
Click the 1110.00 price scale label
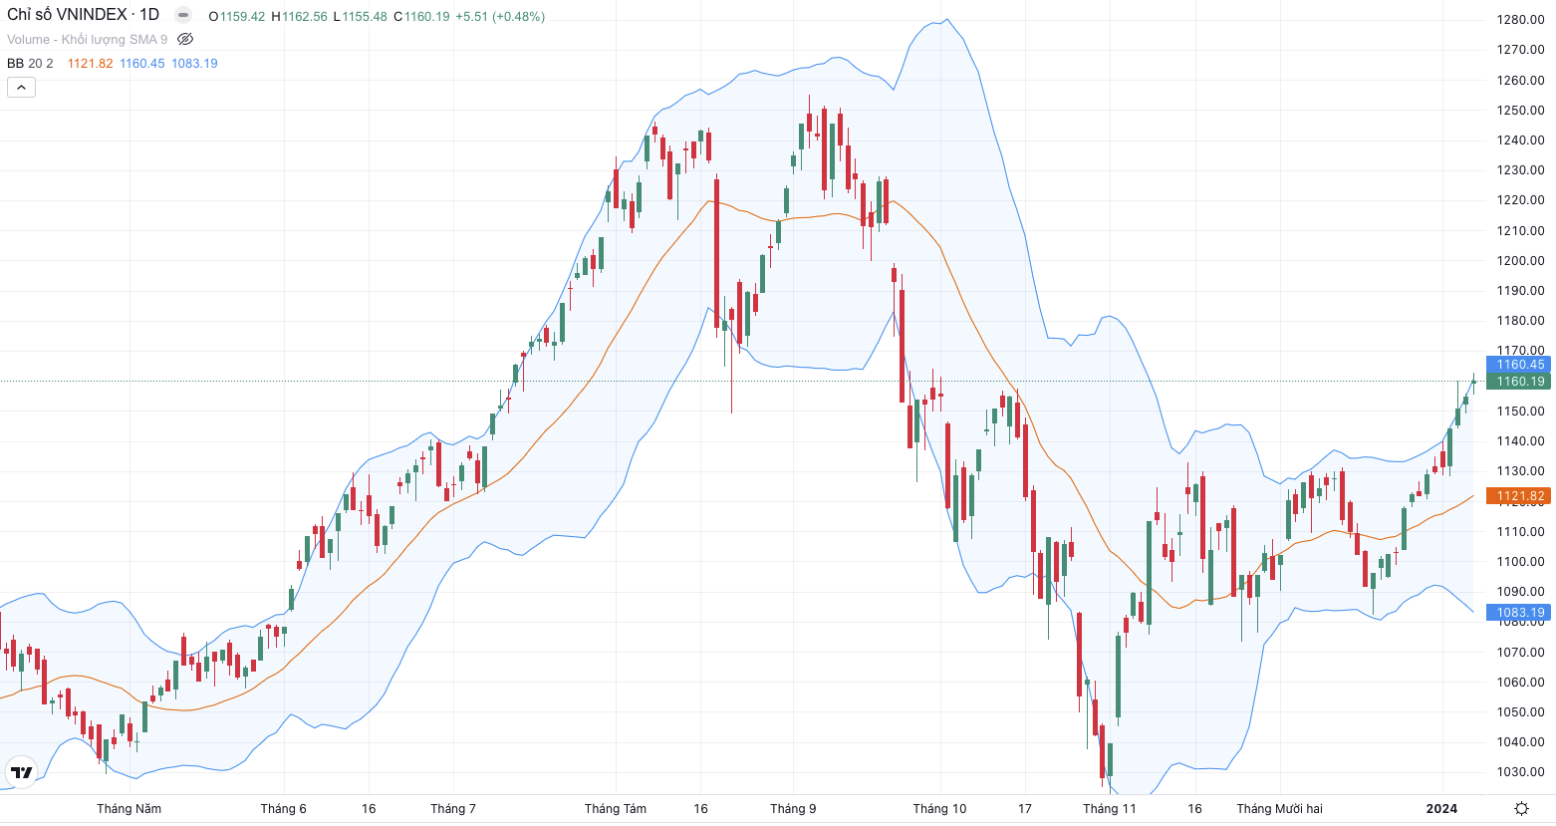[1520, 532]
